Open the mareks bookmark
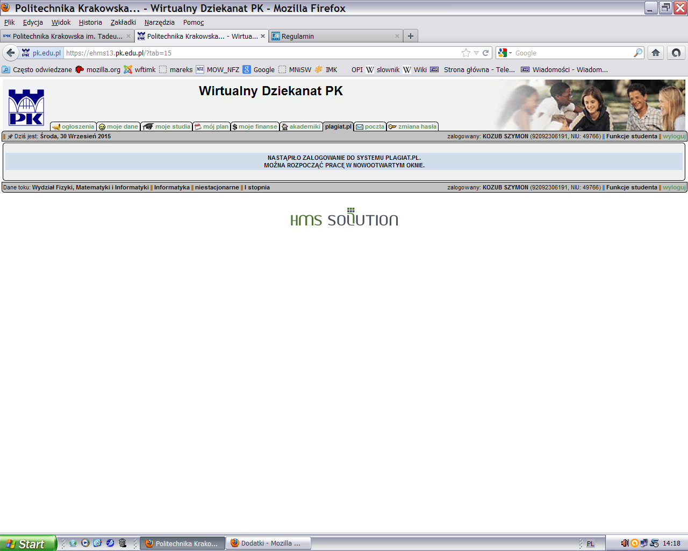The image size is (688, 551). tap(176, 69)
